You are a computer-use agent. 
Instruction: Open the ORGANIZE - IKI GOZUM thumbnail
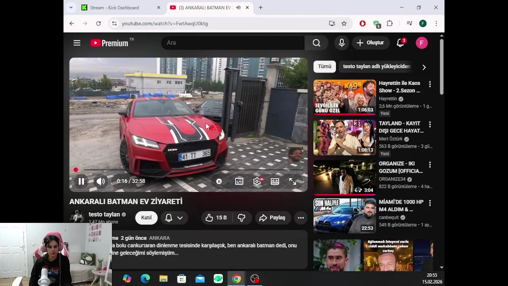[x=344, y=178]
